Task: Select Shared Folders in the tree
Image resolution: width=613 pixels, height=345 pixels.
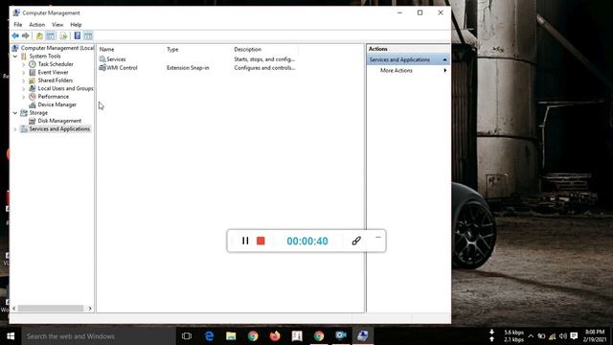Action: [x=56, y=80]
